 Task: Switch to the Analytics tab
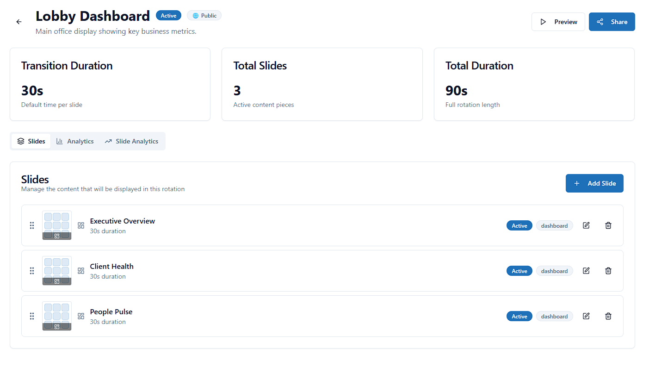[x=75, y=141]
